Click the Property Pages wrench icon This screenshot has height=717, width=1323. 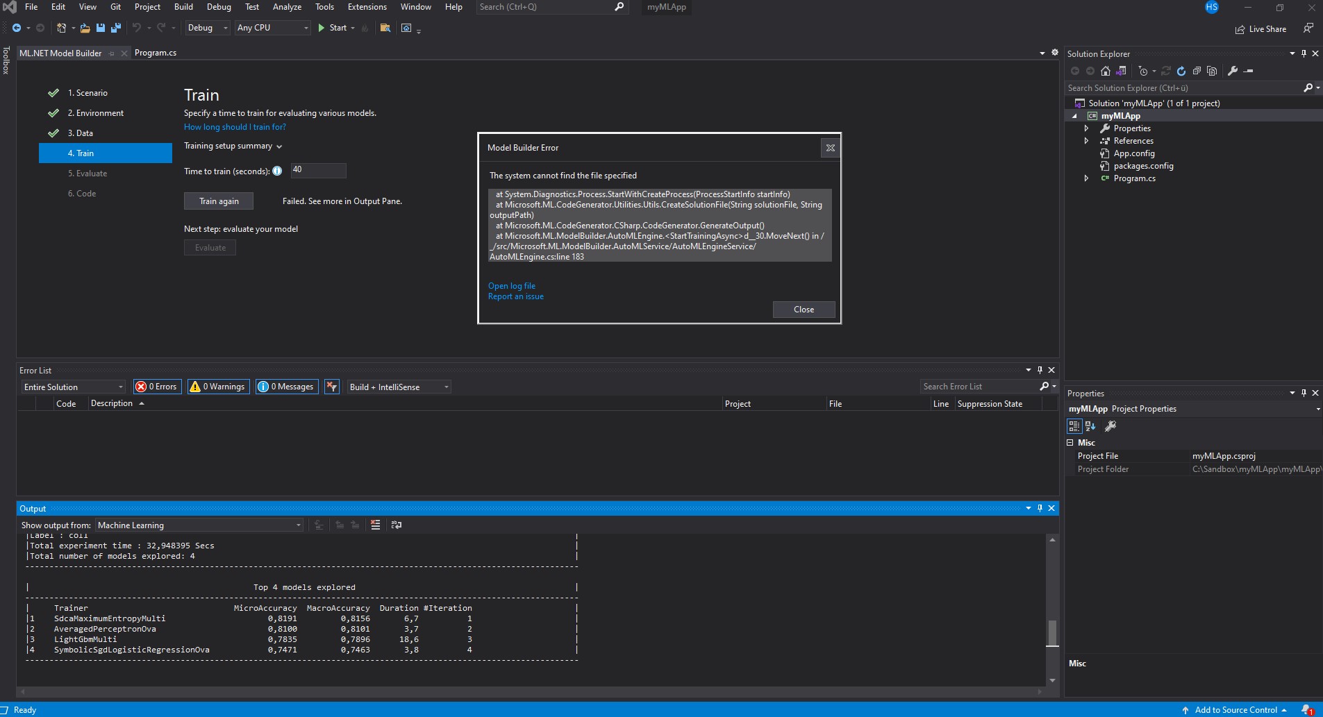1110,426
